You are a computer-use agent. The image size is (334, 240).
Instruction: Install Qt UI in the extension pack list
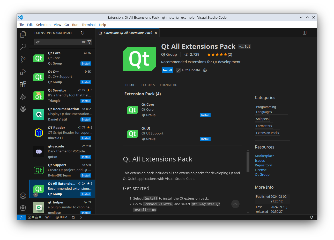pyautogui.click(x=205, y=139)
